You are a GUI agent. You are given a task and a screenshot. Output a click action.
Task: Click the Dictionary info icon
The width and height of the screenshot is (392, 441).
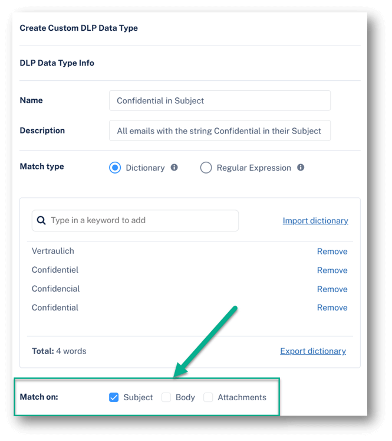174,168
